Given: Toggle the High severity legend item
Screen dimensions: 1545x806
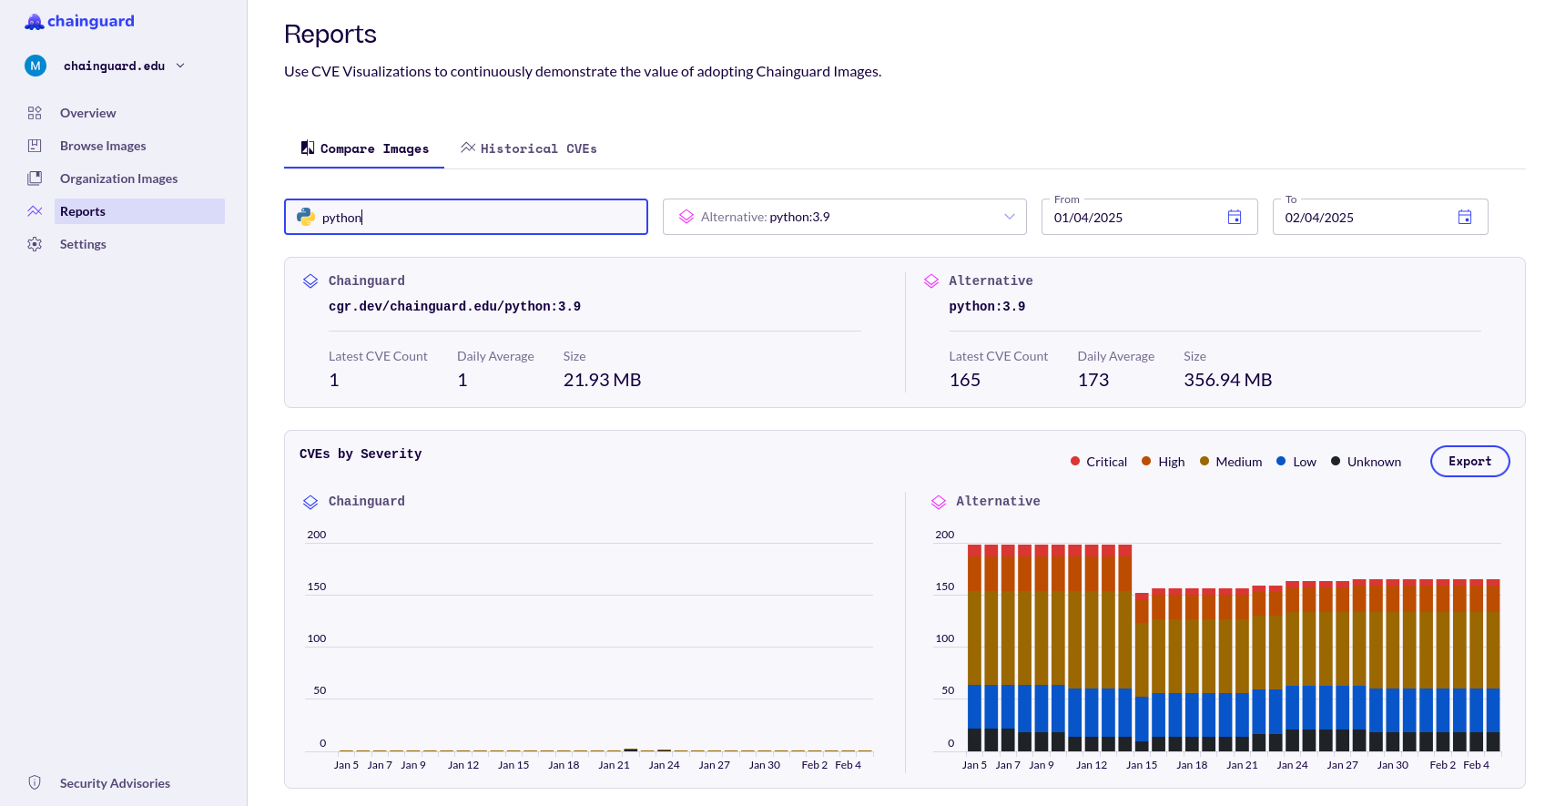Looking at the screenshot, I should (1163, 462).
